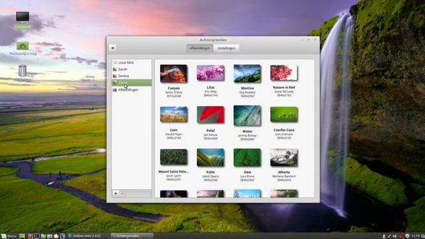Click the 'Nature in Red' title text
Image resolution: width=425 pixels, height=239 pixels.
click(284, 87)
